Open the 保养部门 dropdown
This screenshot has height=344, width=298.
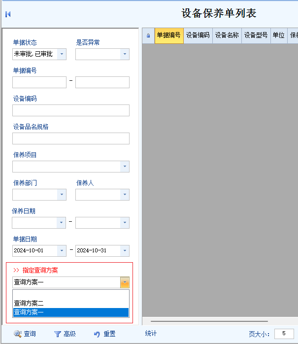point(62,195)
